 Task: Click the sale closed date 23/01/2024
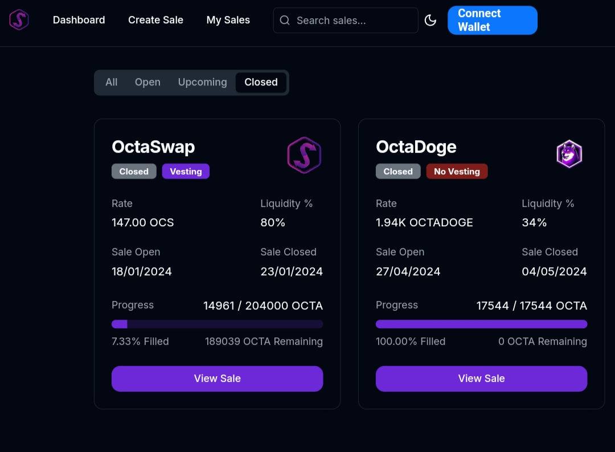292,271
